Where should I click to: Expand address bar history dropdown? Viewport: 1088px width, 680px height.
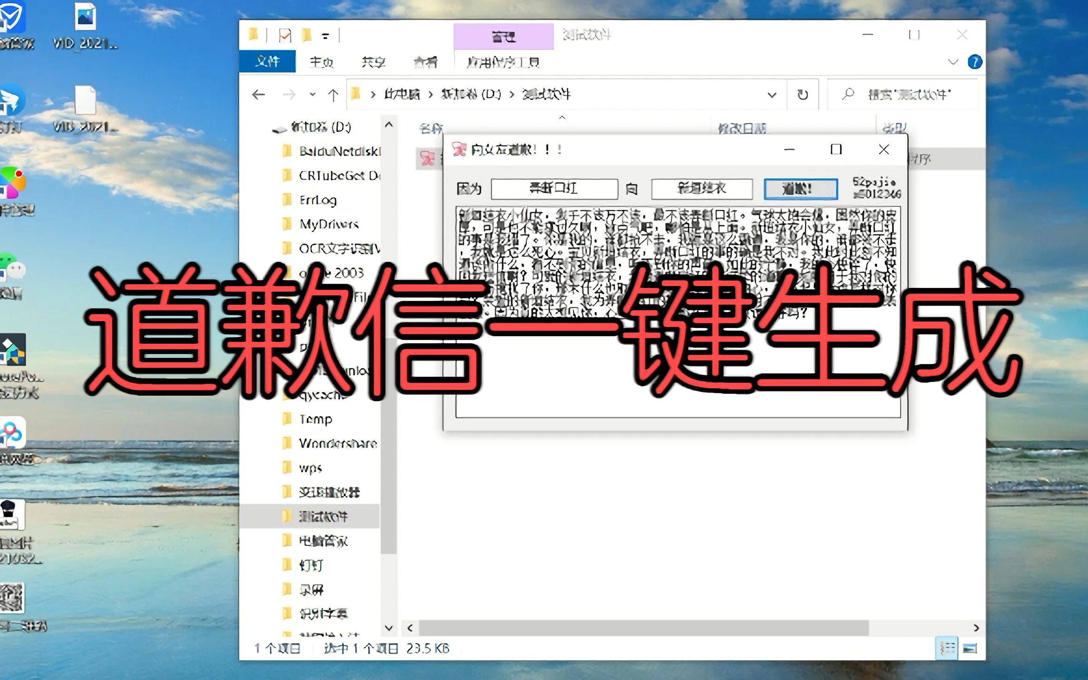[x=772, y=95]
